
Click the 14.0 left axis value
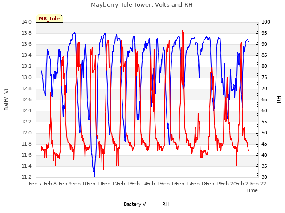pos(27,22)
